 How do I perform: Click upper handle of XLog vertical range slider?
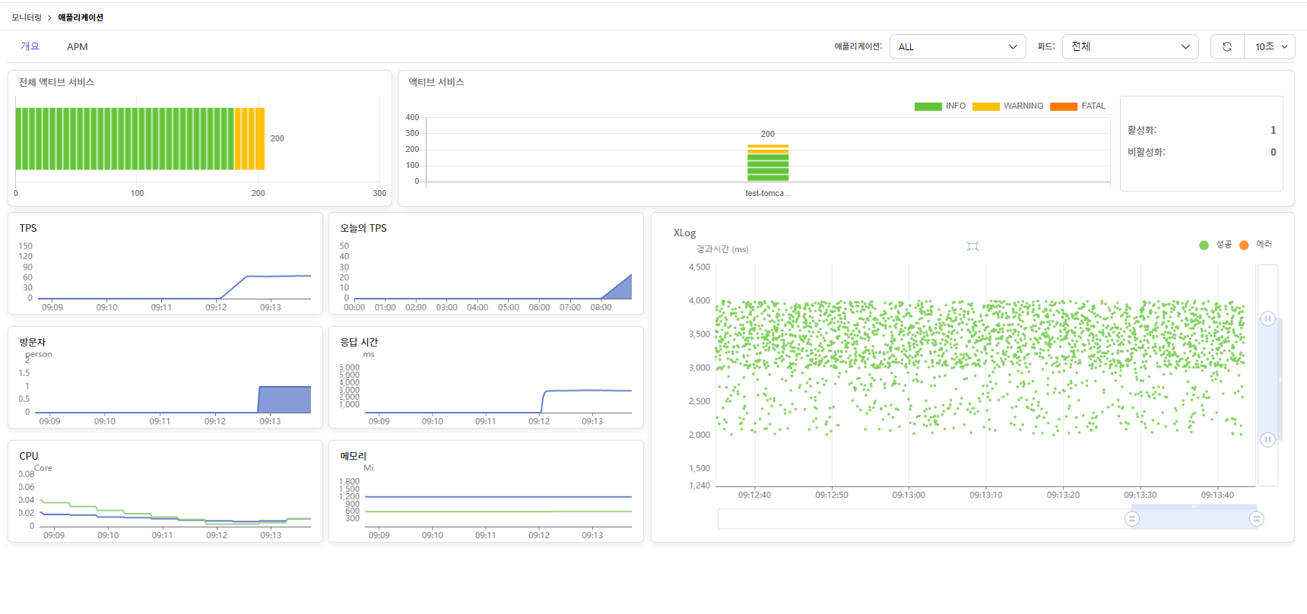(1267, 319)
